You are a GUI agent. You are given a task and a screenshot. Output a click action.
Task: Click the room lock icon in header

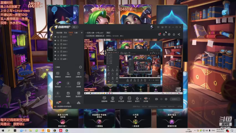tap(164, 34)
